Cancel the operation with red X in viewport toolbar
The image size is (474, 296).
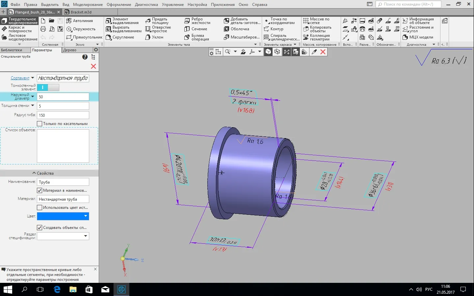tap(323, 52)
